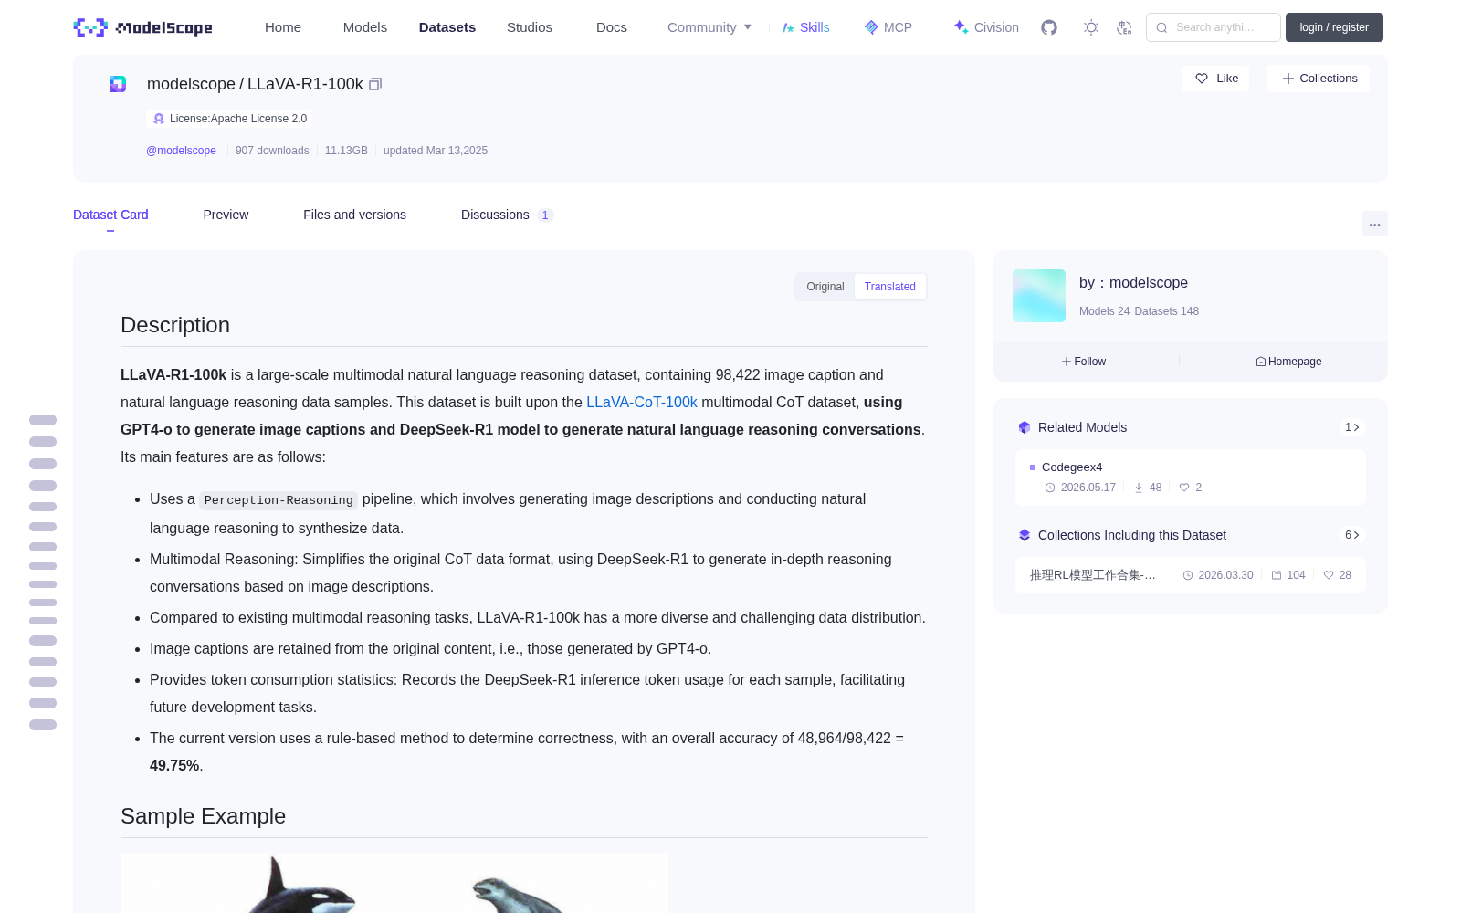The height and width of the screenshot is (913, 1461).
Task: Open the LLaVA-CoT-100k link
Action: (642, 403)
